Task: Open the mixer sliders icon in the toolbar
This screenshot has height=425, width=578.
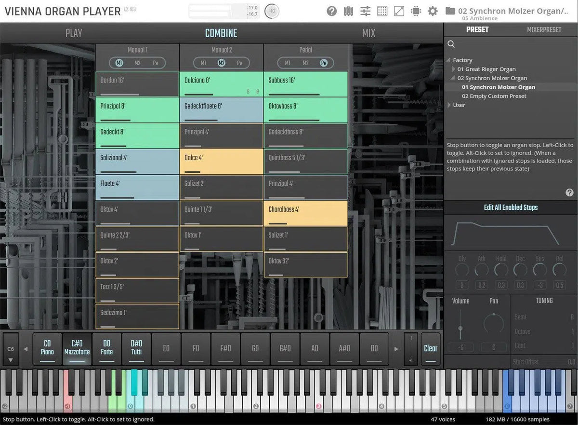Action: pos(366,11)
